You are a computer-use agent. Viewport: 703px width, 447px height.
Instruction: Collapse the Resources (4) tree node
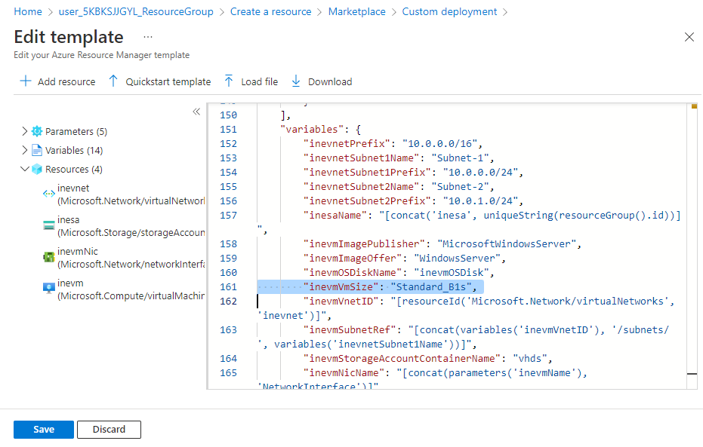(25, 169)
